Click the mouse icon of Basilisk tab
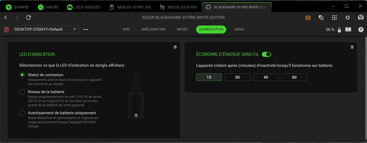This screenshot has height=143, width=367. coord(112,7)
